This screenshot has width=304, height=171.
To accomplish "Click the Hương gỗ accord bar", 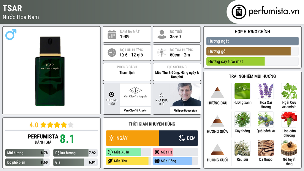I will click(x=252, y=51).
